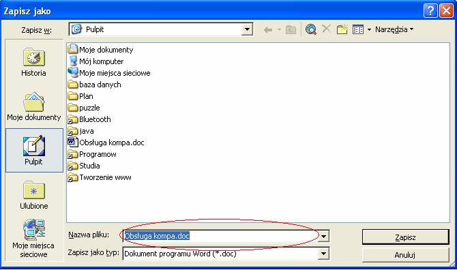Click the Programow shortcut folder icon
Image resolution: width=457 pixels, height=270 pixels.
73,154
